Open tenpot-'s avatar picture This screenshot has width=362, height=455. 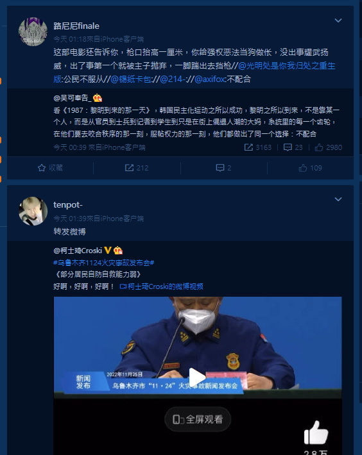pos(33,211)
